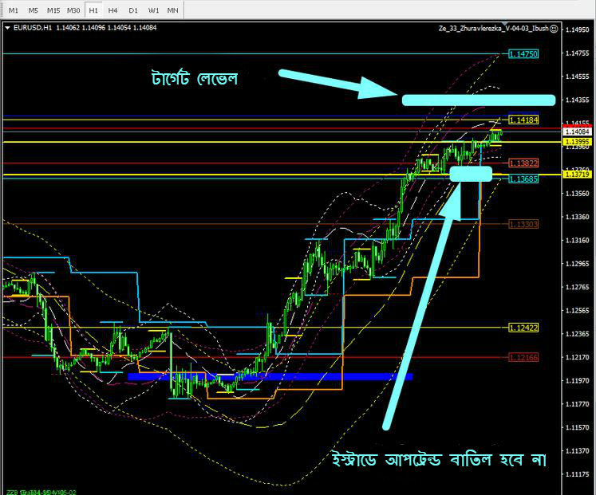Click the 1.13719 yellow price tag
The height and width of the screenshot is (495, 596).
click(577, 175)
